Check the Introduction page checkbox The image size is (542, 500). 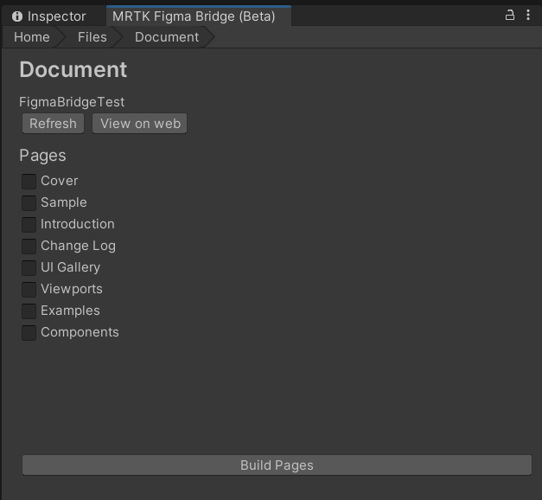click(29, 225)
